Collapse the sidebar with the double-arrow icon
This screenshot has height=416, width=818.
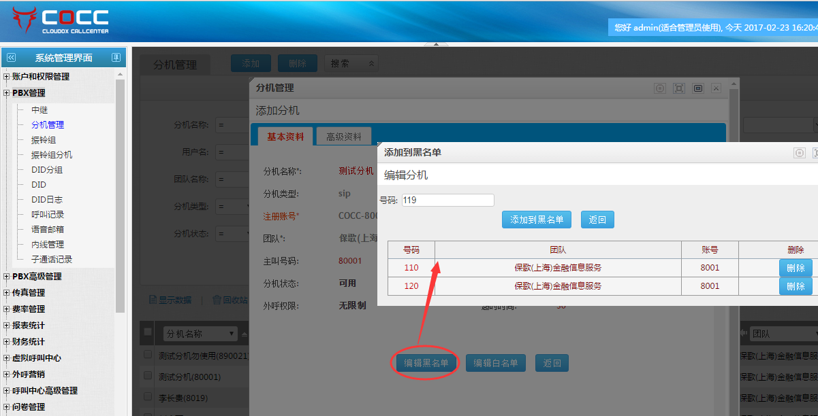11,58
